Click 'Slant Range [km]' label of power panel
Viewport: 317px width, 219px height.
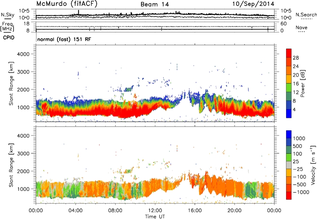tap(11, 83)
